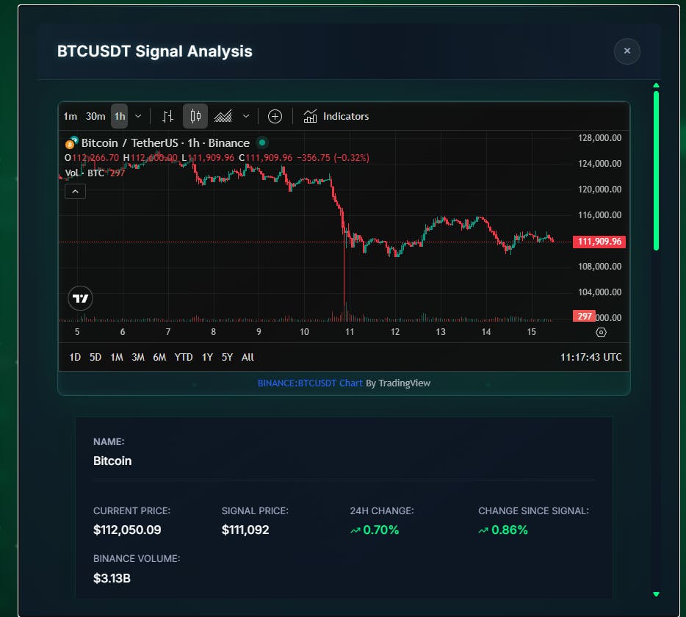Click the change since signal trend arrow icon
The height and width of the screenshot is (617, 686).
tap(483, 530)
